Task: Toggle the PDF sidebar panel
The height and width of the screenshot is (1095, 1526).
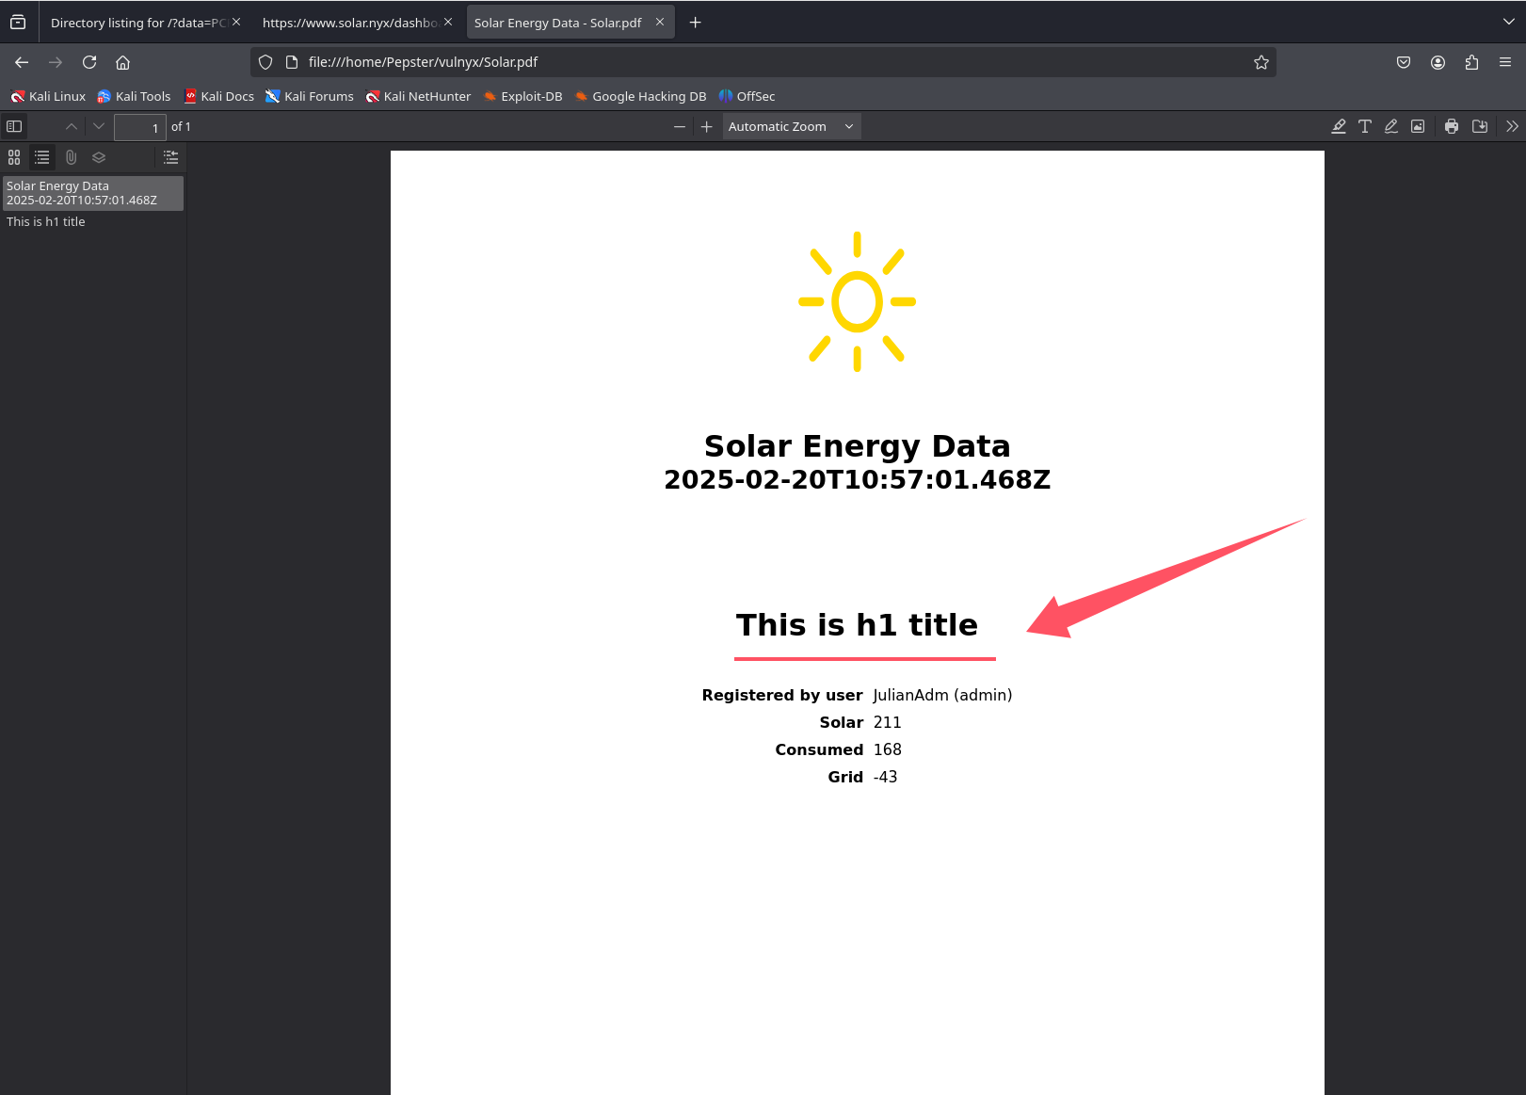Action: [x=14, y=126]
